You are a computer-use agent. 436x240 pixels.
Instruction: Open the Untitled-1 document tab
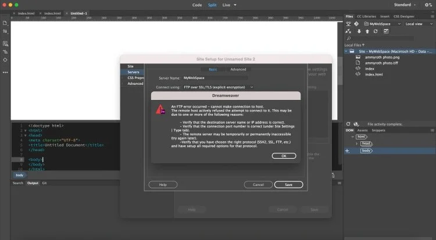coord(78,13)
